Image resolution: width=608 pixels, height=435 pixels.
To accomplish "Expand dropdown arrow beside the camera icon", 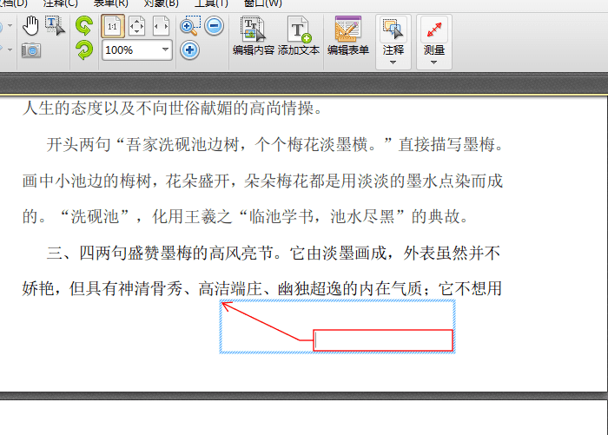I will [10, 50].
